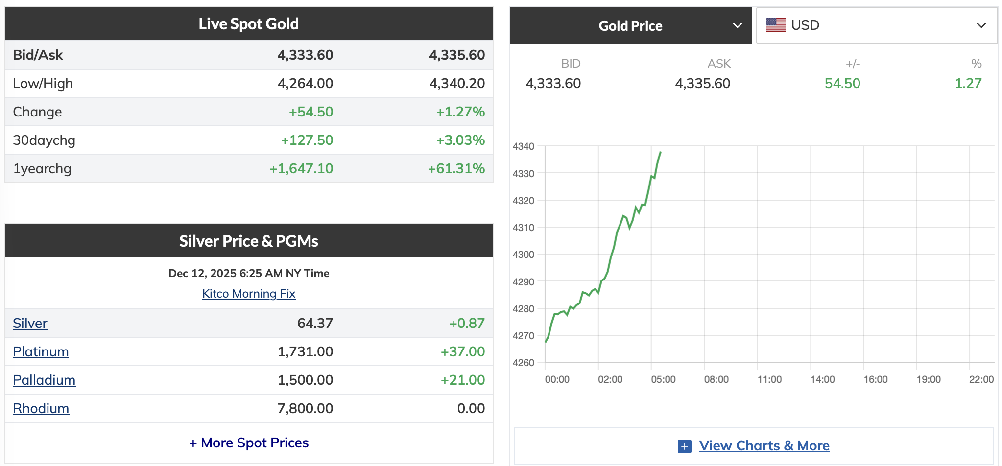Click the 30daychg value +127.50

click(307, 140)
